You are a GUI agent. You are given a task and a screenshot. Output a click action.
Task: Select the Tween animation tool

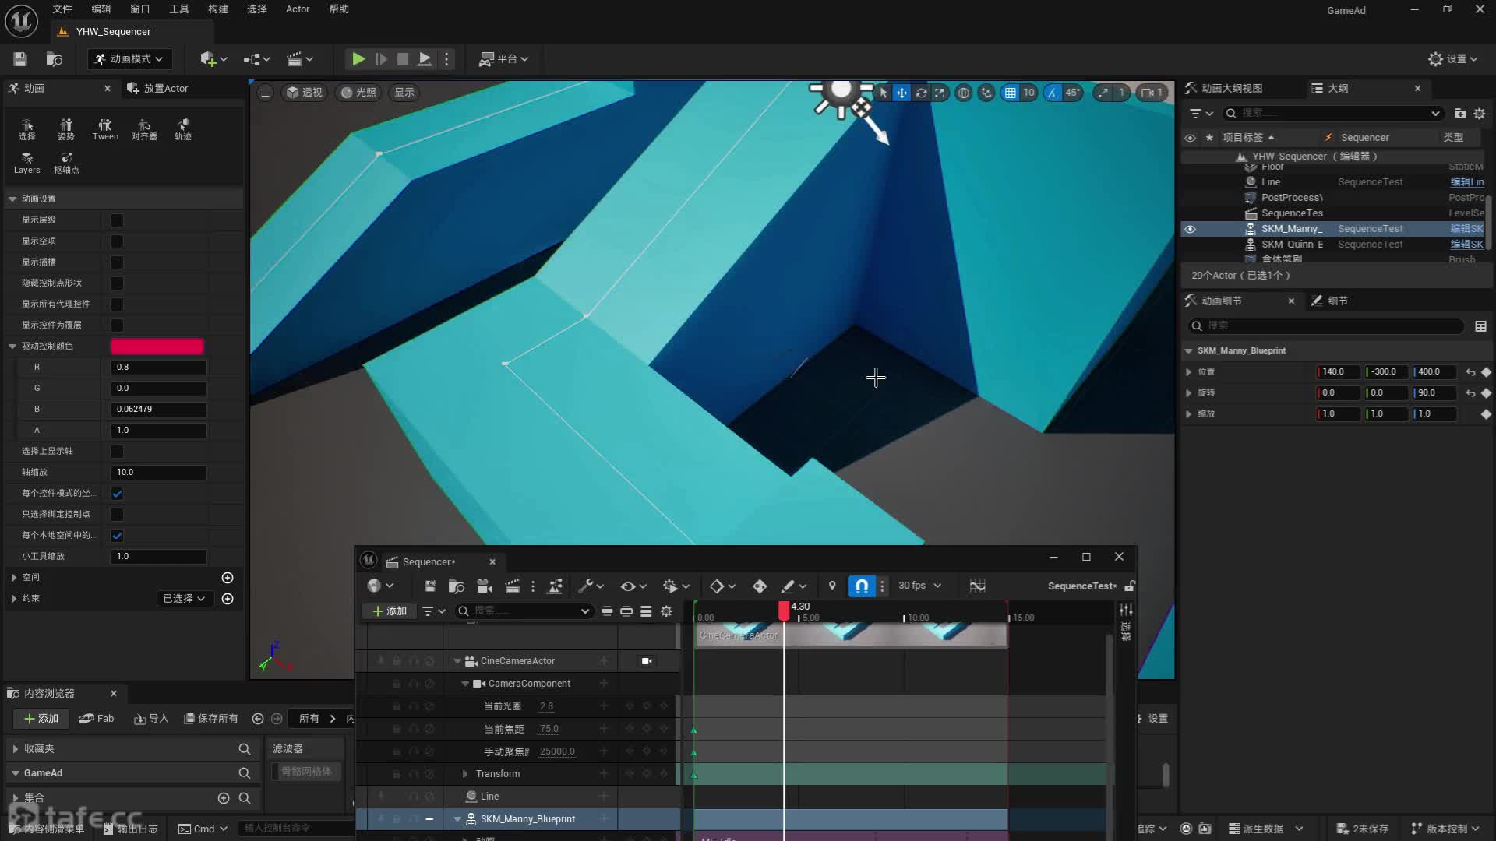(105, 129)
